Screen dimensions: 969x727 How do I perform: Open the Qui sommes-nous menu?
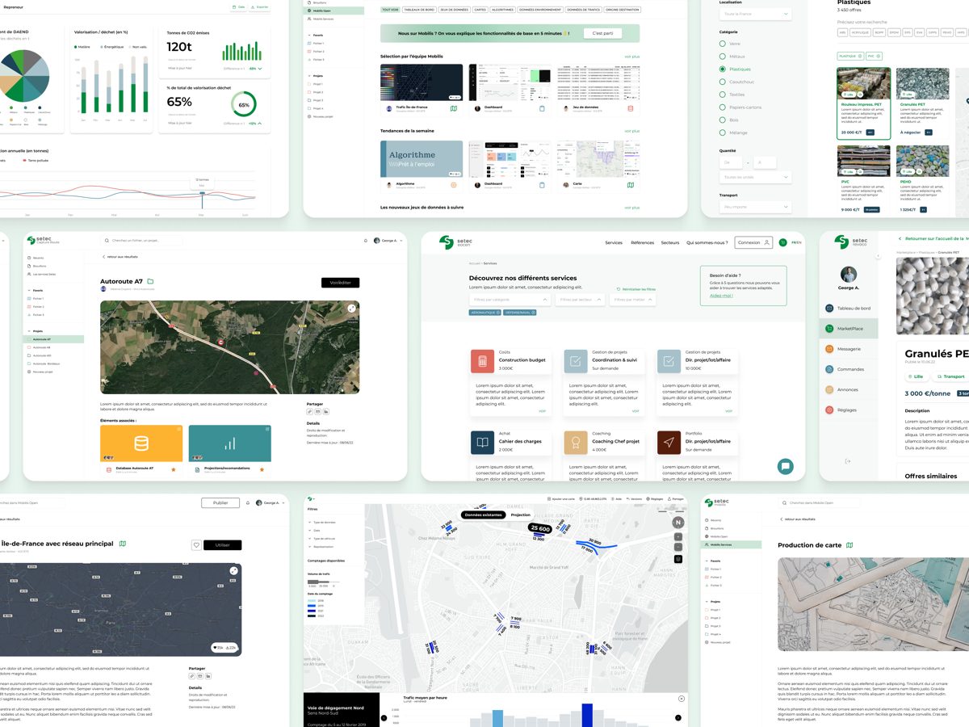click(x=707, y=242)
